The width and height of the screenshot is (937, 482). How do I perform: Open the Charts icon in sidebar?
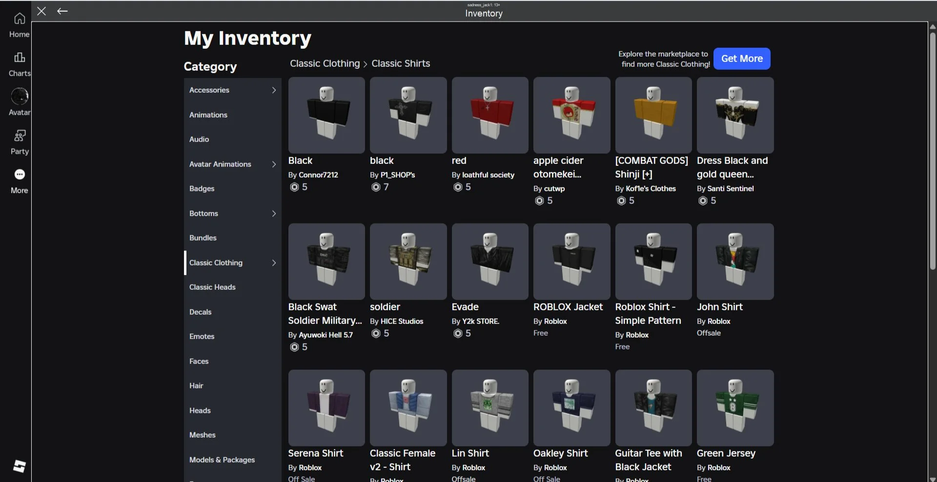(x=20, y=58)
